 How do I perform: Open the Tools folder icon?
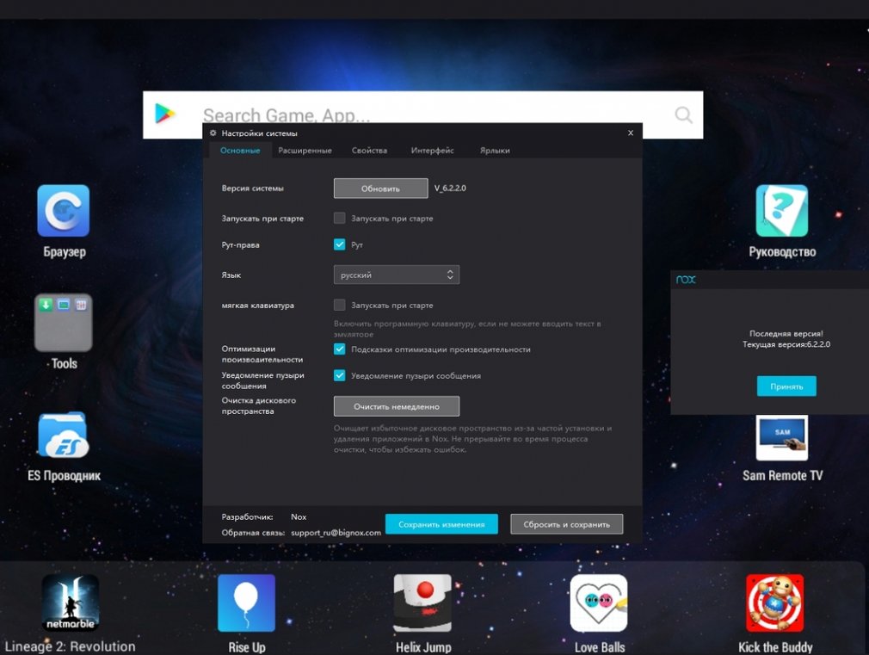click(x=64, y=323)
